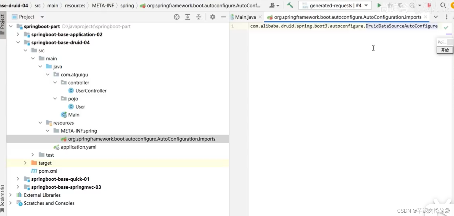Click the Collapse All icon in Project panel

point(199,17)
